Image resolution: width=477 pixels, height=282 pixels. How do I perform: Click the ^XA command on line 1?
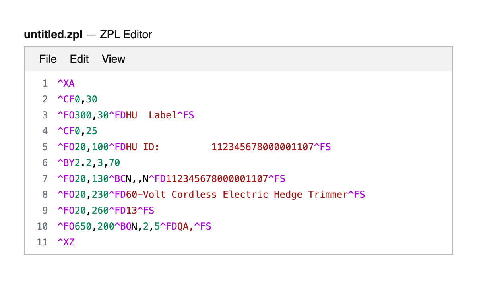(66, 83)
